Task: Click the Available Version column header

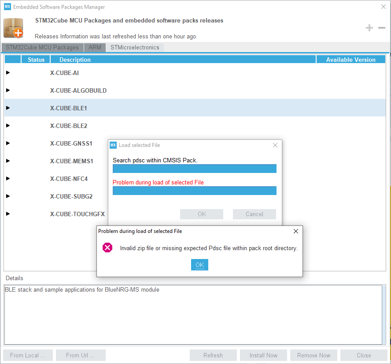Action: [x=351, y=60]
